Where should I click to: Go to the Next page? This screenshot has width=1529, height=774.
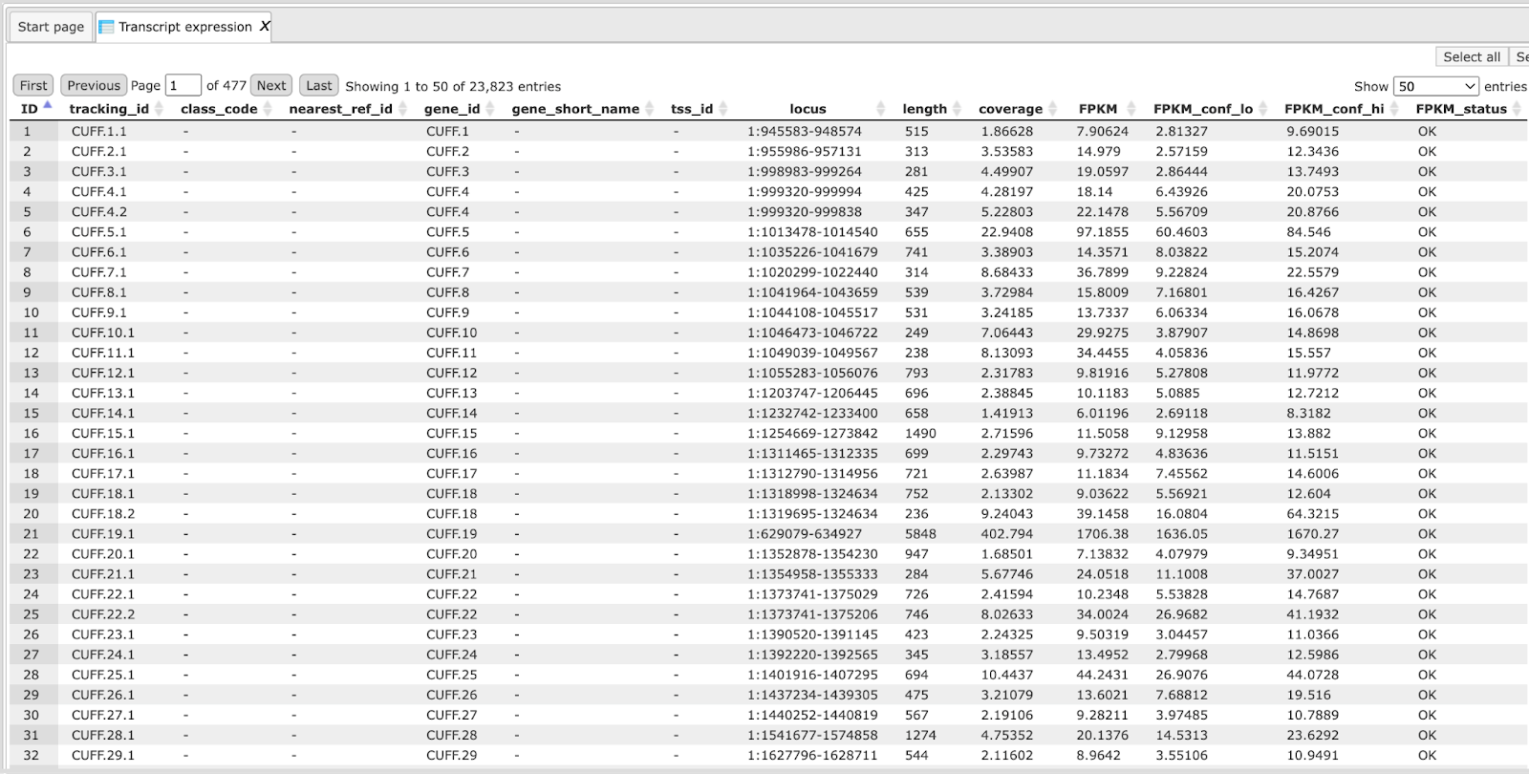tap(271, 85)
